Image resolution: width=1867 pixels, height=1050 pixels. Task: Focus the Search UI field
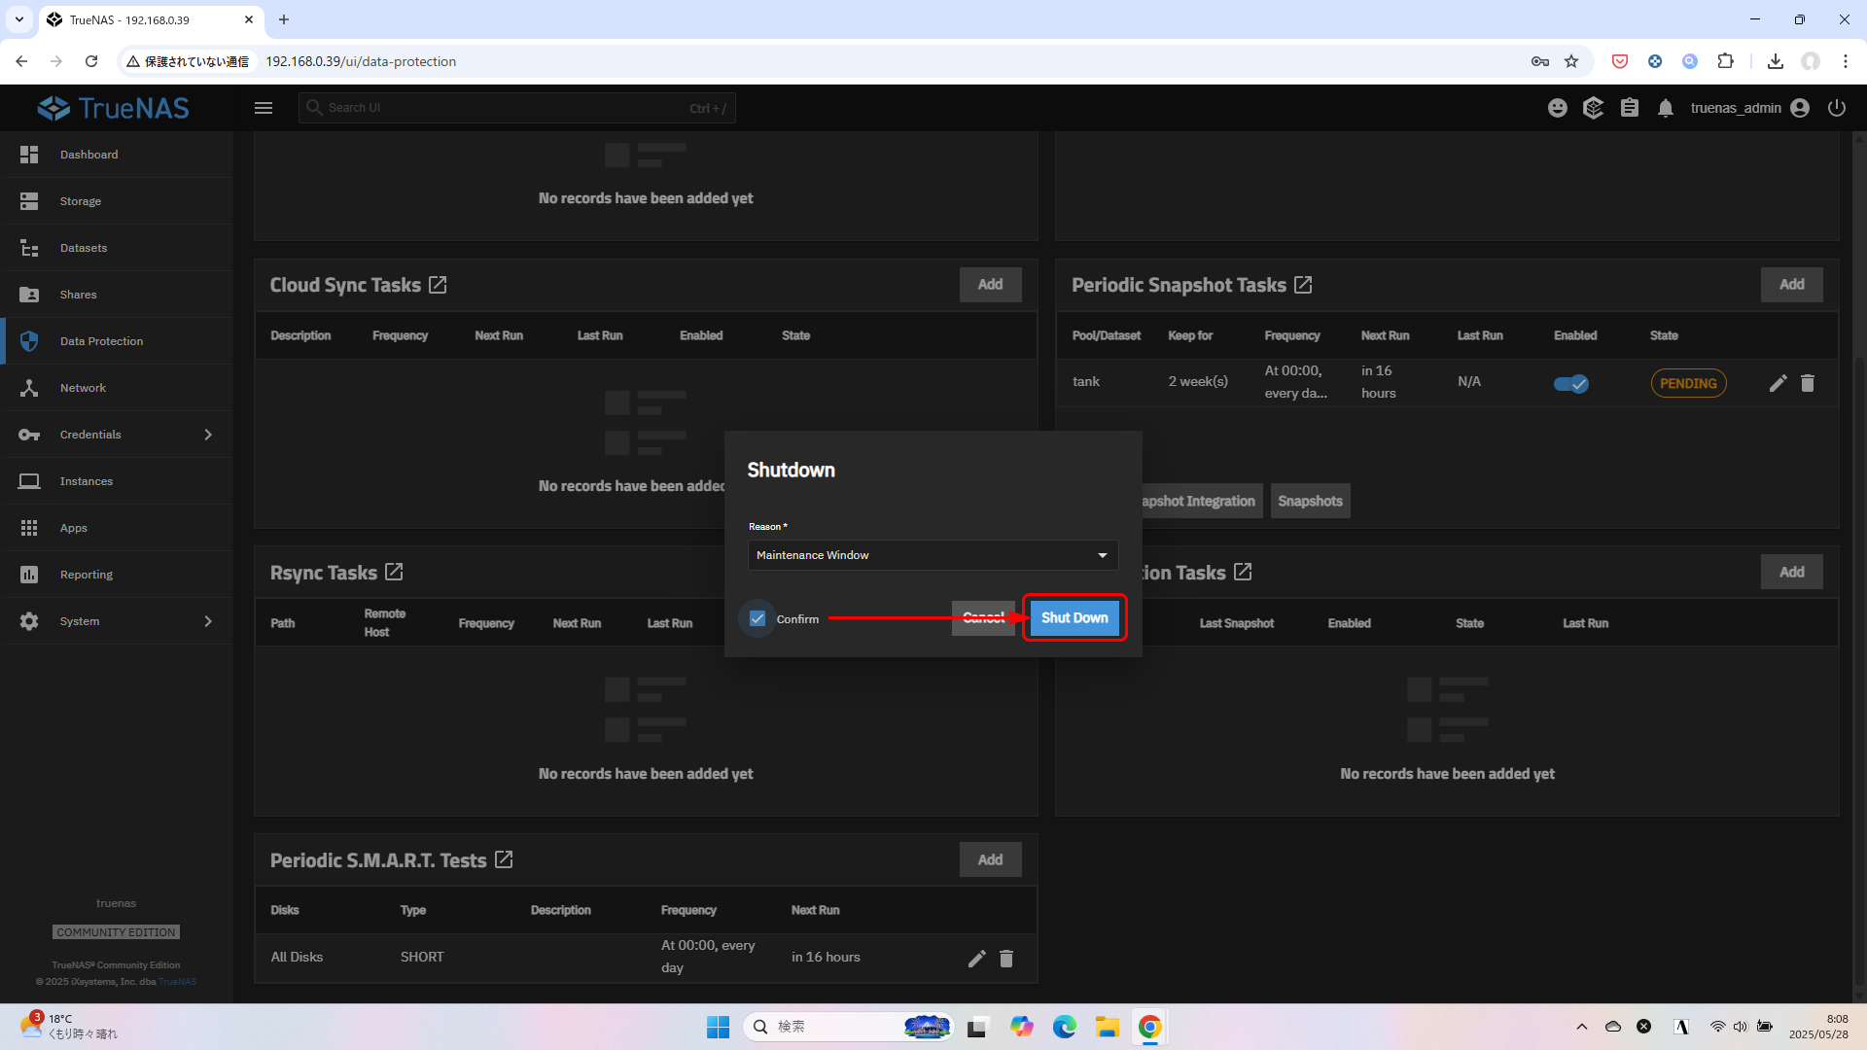516,108
